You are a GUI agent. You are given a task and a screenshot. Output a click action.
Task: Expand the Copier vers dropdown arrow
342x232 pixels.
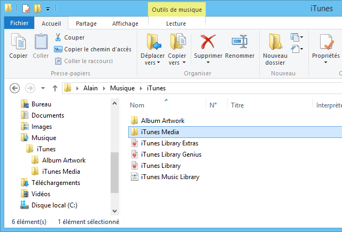tap(184, 63)
